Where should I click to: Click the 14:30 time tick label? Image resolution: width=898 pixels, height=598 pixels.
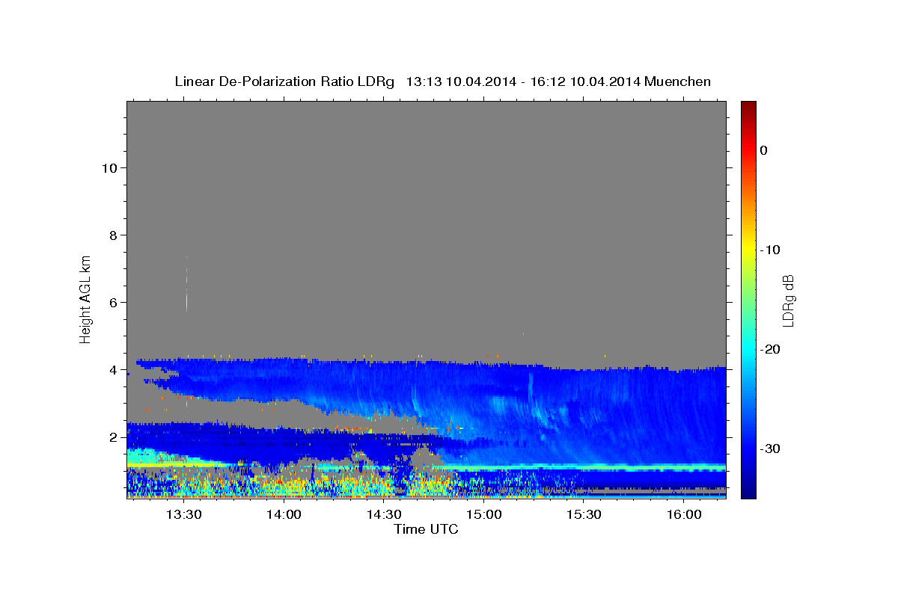click(x=384, y=514)
